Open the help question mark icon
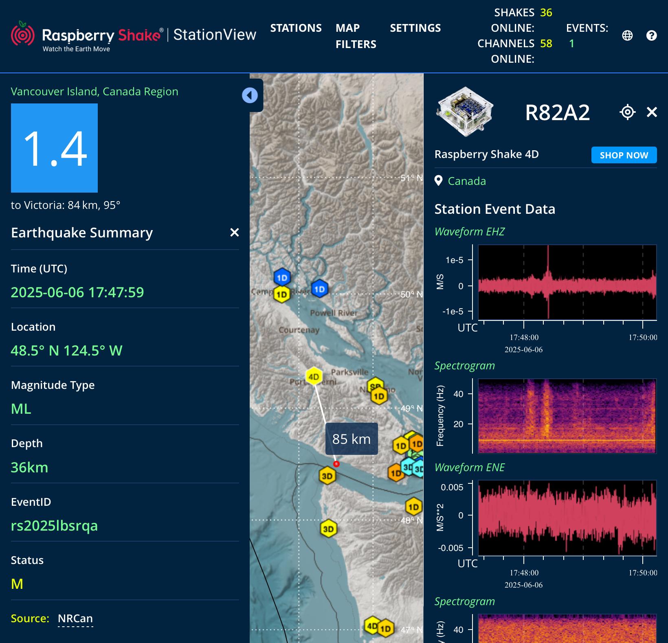Image resolution: width=668 pixels, height=643 pixels. coord(651,36)
